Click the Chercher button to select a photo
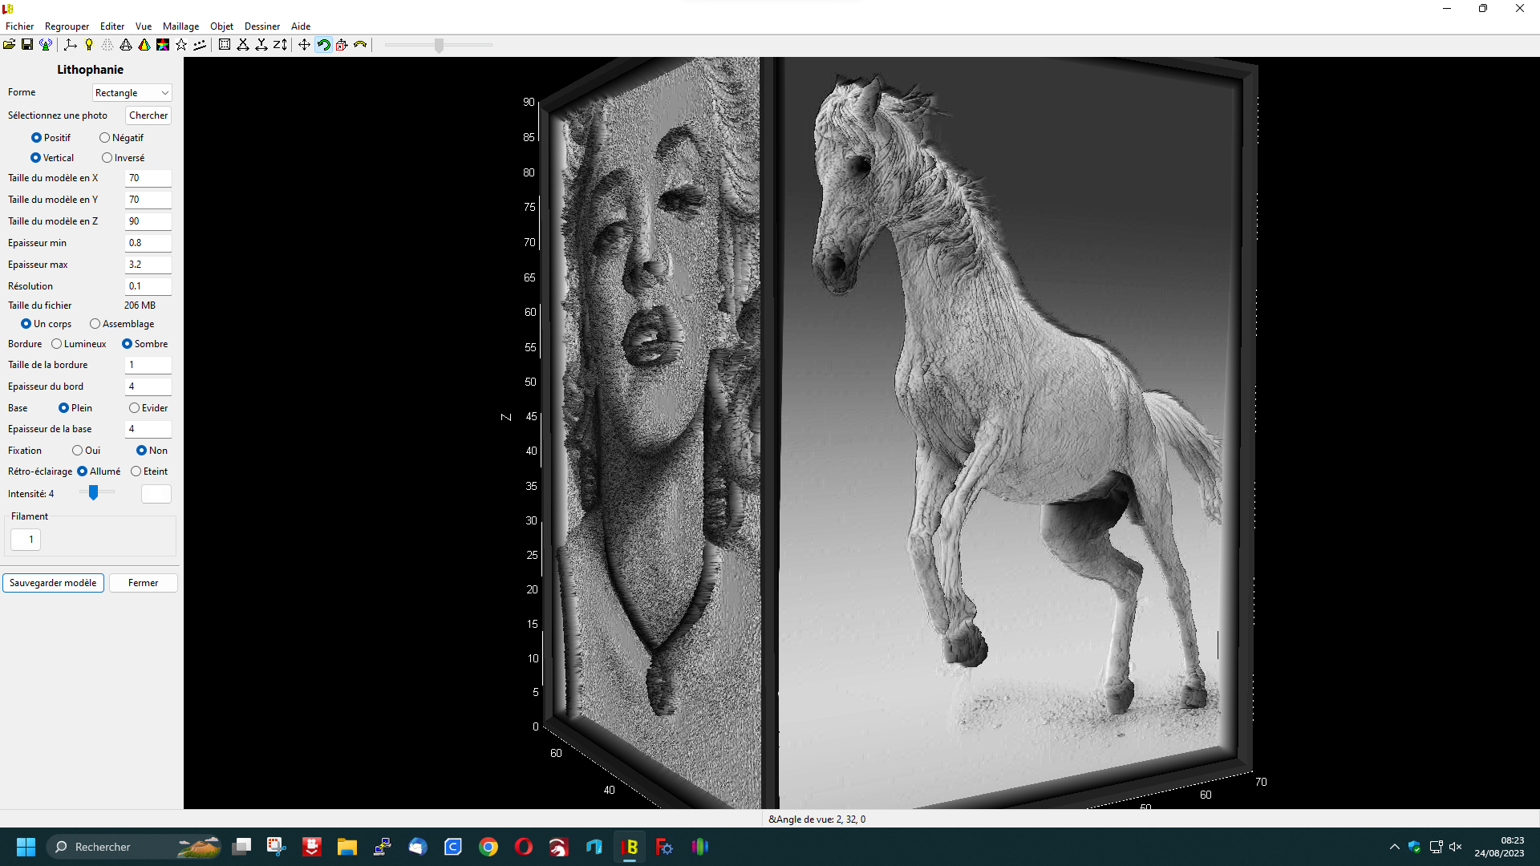 [148, 115]
